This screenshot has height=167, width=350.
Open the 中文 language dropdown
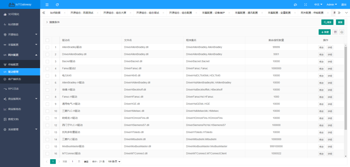(x=318, y=5)
